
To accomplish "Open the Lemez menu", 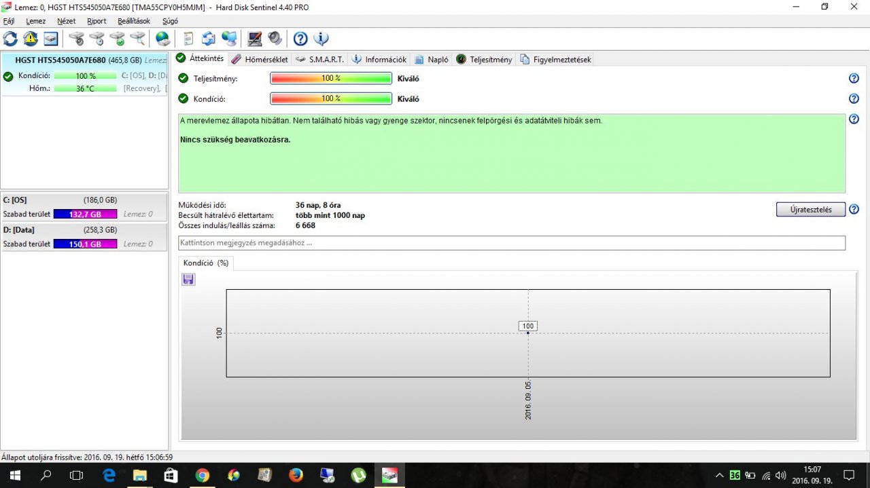I will [x=36, y=21].
